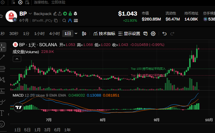The image size is (215, 133).
Task: Click the MACD value 0.13088
Action: 94,95
